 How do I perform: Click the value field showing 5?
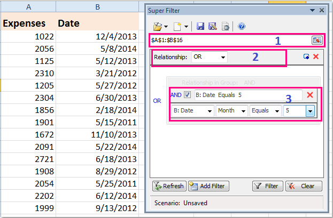[295, 111]
